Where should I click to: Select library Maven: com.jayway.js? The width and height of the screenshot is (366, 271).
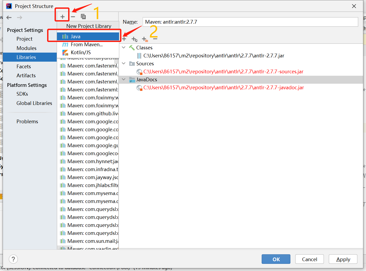click(x=88, y=177)
